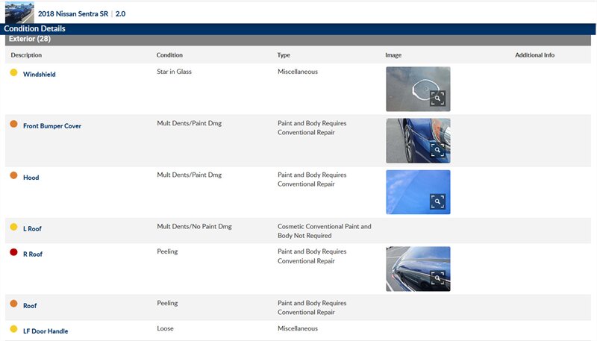Screen dimensions: 597x341
Task: Click red severity dot beside R Roof
Action: tap(13, 253)
